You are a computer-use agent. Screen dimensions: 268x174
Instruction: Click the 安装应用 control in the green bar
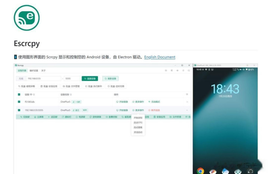click(x=159, y=117)
